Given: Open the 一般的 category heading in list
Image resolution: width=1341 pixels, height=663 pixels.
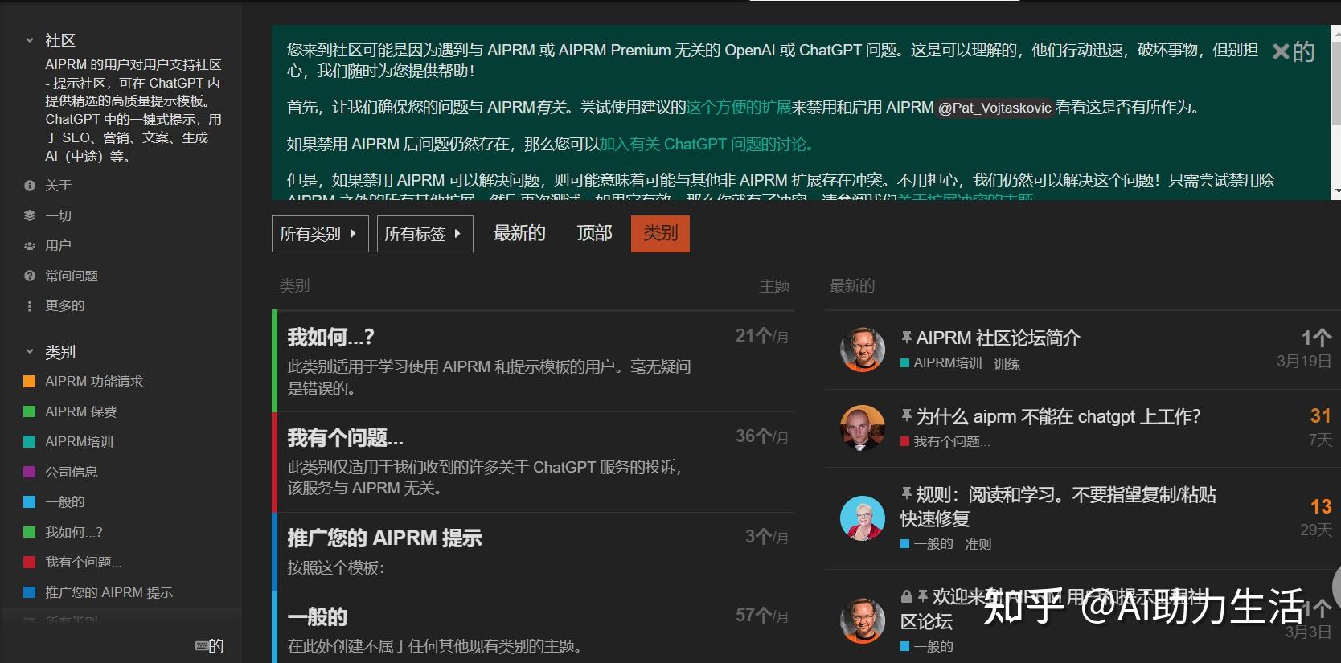Looking at the screenshot, I should tap(318, 616).
